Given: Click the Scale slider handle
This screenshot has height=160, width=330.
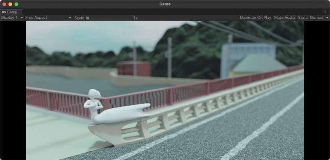Looking at the screenshot, I should [x=87, y=18].
